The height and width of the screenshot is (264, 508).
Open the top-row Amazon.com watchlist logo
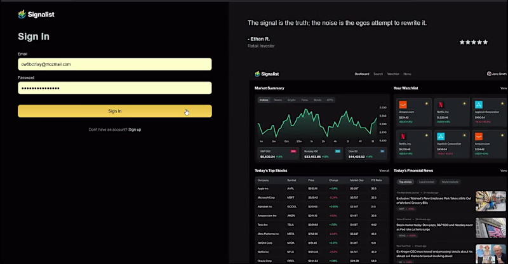click(403, 105)
